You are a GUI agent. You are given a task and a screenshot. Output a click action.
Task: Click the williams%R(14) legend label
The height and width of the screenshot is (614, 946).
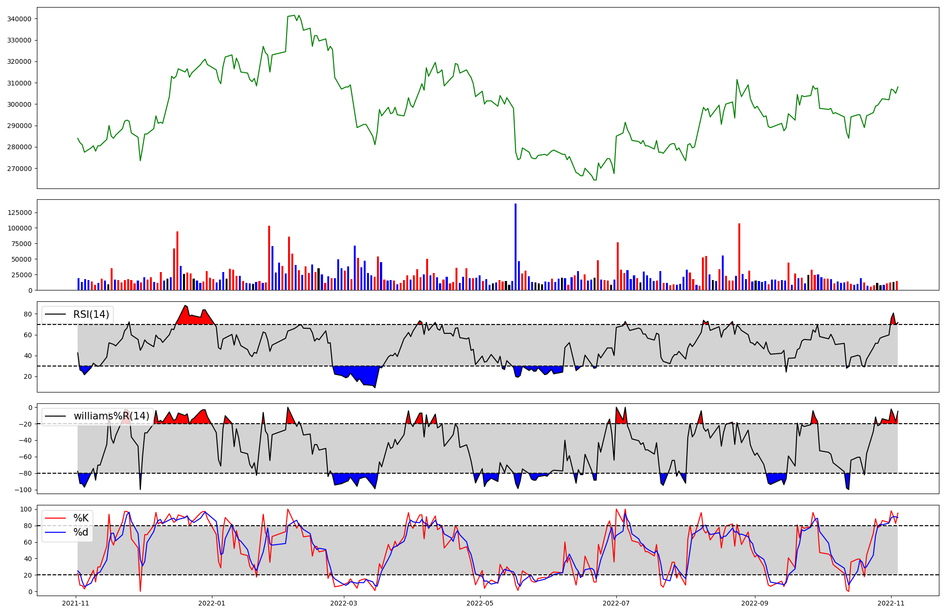point(111,416)
